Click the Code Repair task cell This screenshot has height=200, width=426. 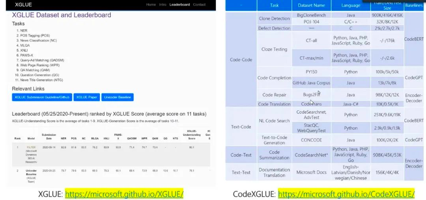click(x=274, y=95)
